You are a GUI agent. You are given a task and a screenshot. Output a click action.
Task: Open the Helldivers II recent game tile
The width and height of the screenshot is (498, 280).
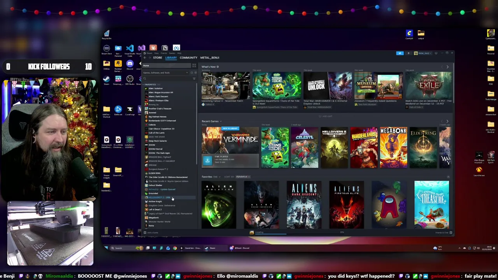(334, 148)
